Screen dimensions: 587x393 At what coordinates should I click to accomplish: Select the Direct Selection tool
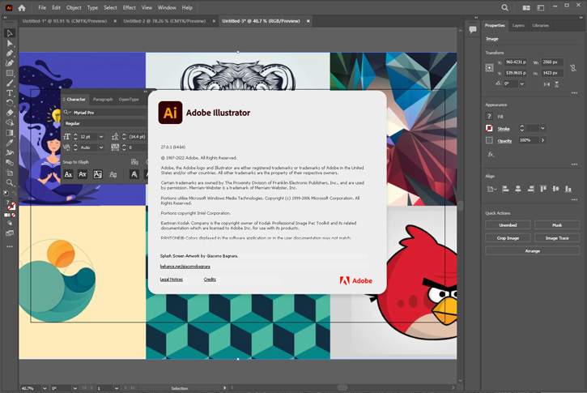[10, 44]
